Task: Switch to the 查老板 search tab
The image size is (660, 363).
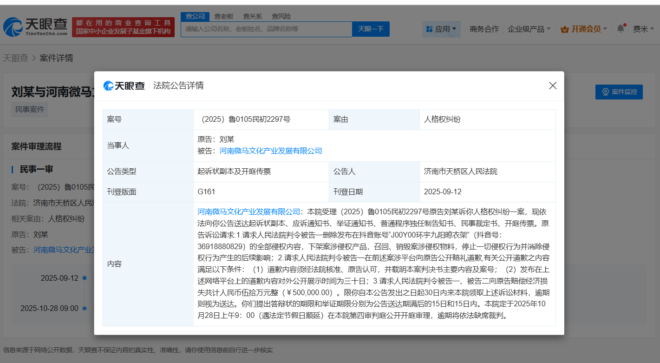Action: [x=223, y=16]
